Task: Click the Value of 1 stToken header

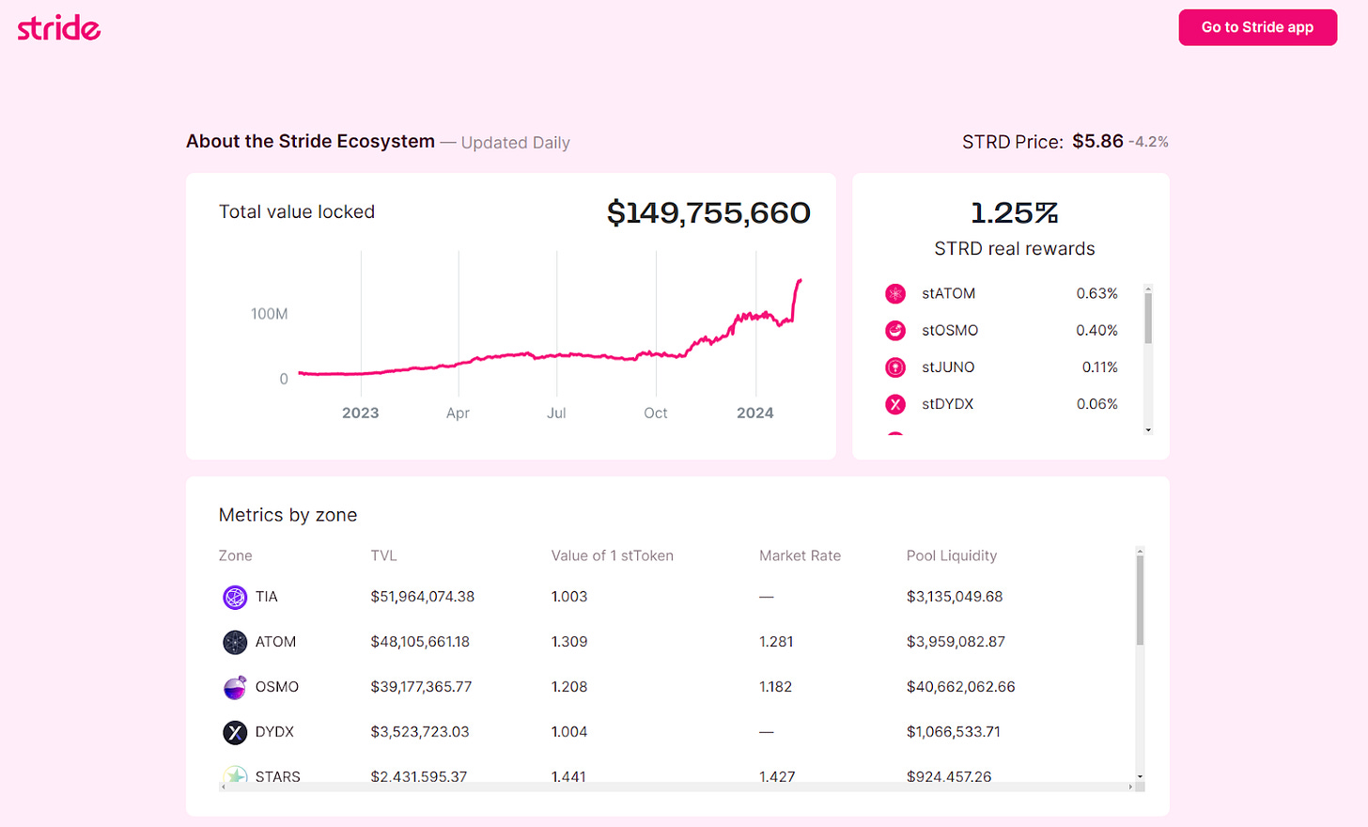Action: coord(612,555)
